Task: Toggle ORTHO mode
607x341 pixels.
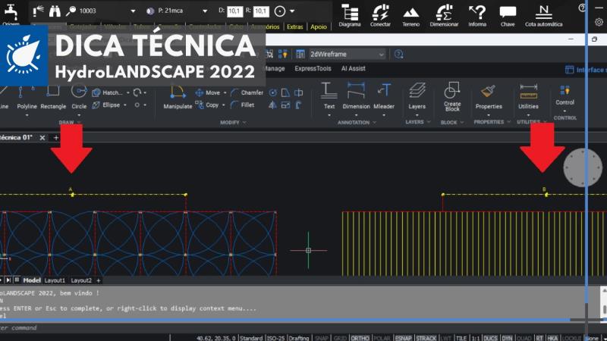Action: 360,338
